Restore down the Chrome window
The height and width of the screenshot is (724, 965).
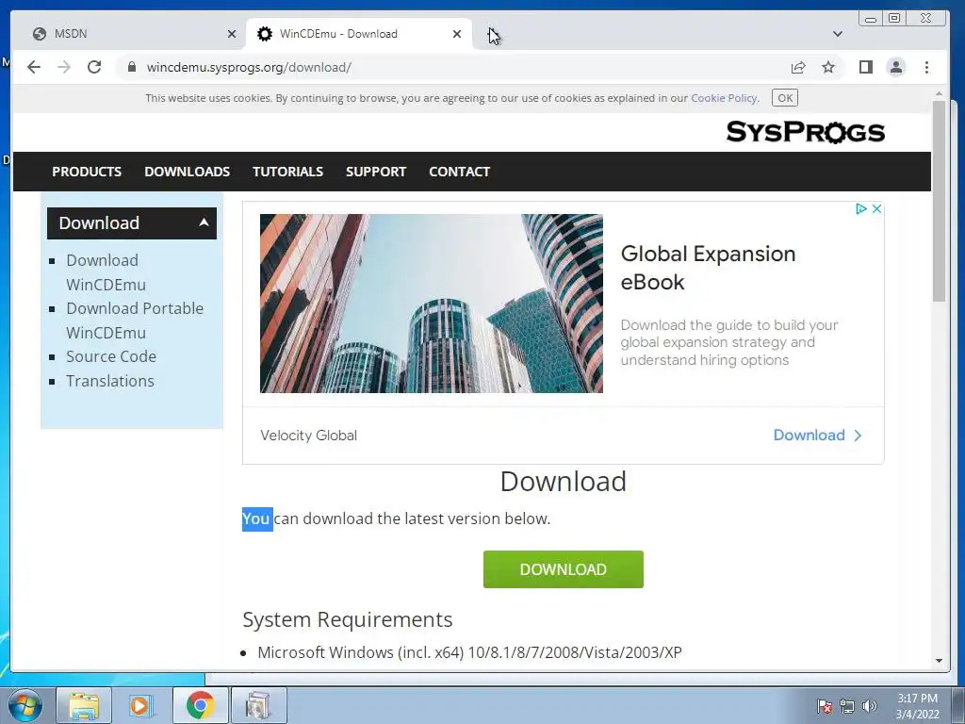(894, 19)
